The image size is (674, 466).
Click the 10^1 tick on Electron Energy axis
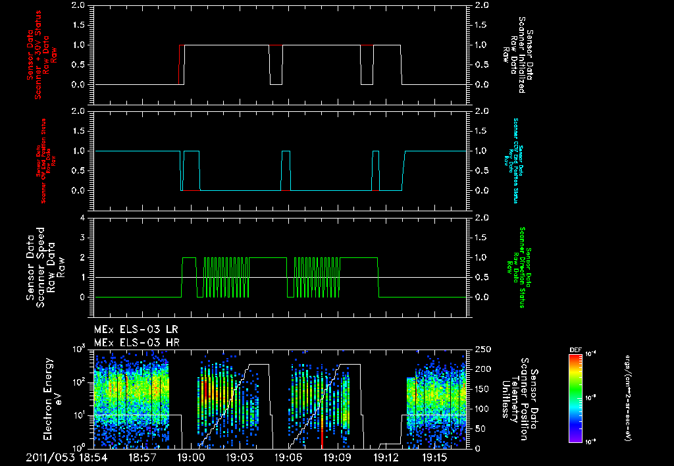(78, 416)
